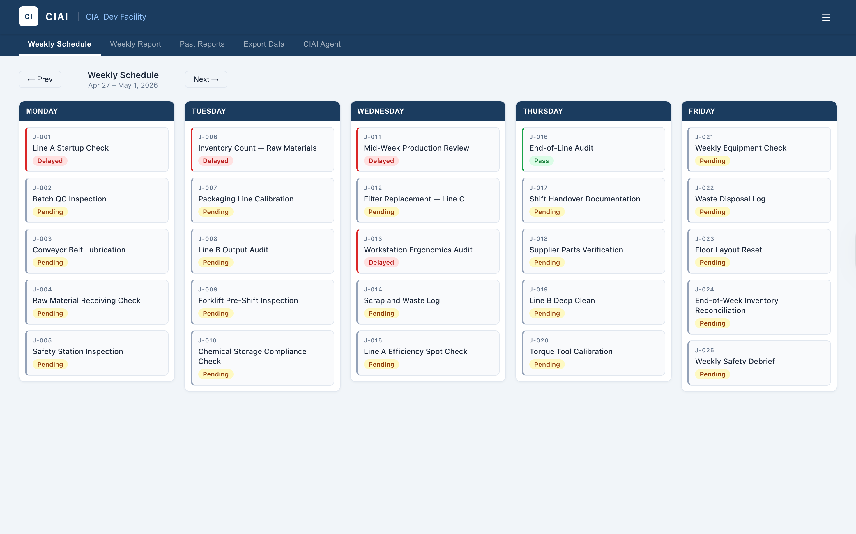
Task: Select the Line B Deep Clean card
Action: coord(594,302)
